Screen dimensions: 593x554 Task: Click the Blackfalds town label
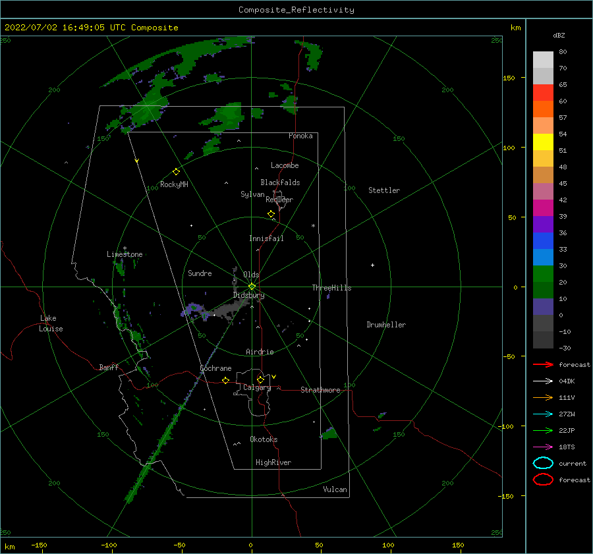coord(280,182)
